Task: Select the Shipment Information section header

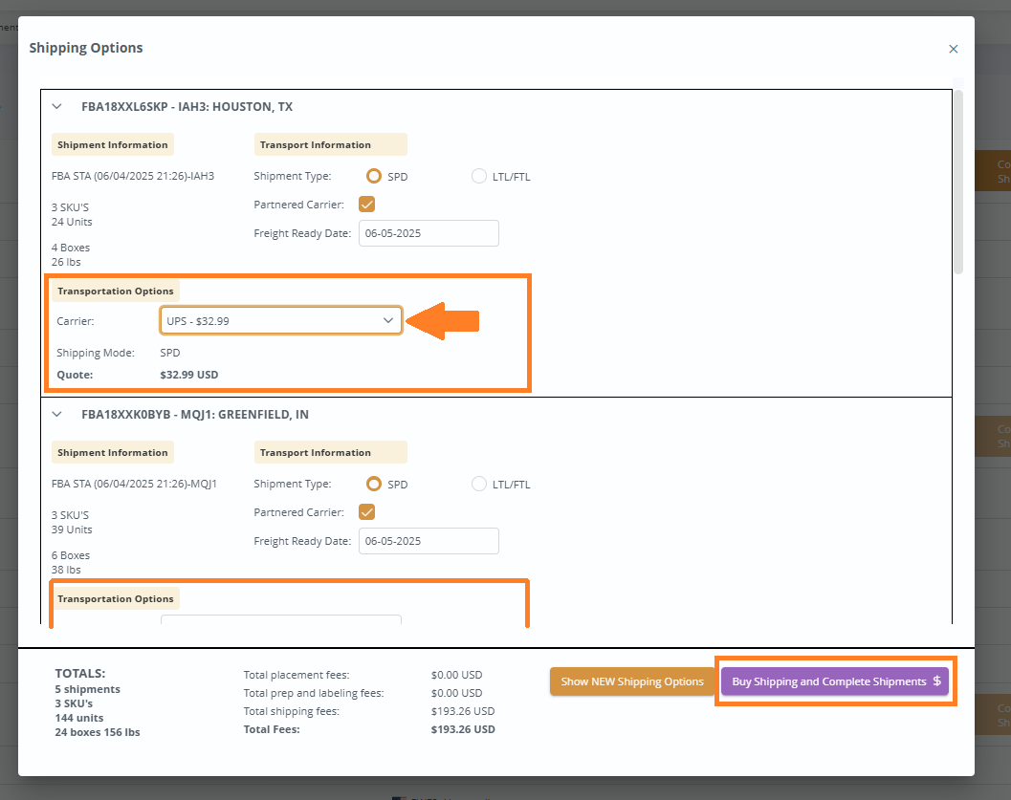Action: point(112,144)
